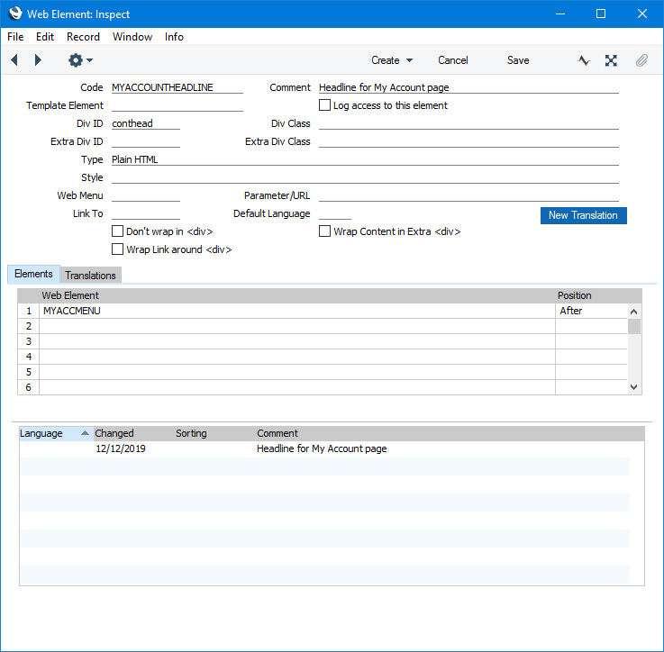Click the Save button
Image resolution: width=664 pixels, height=652 pixels.
pos(518,60)
